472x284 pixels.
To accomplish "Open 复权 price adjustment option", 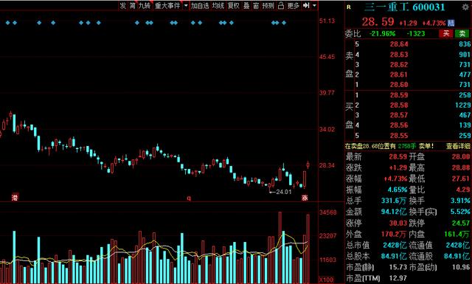I will 234,5.
